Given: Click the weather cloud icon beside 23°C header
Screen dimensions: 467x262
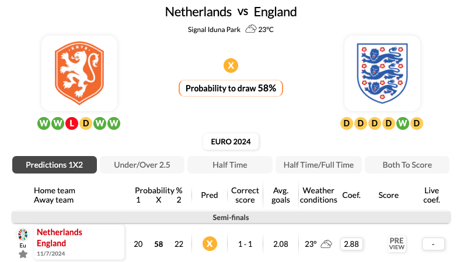Looking at the screenshot, I should 251,29.
